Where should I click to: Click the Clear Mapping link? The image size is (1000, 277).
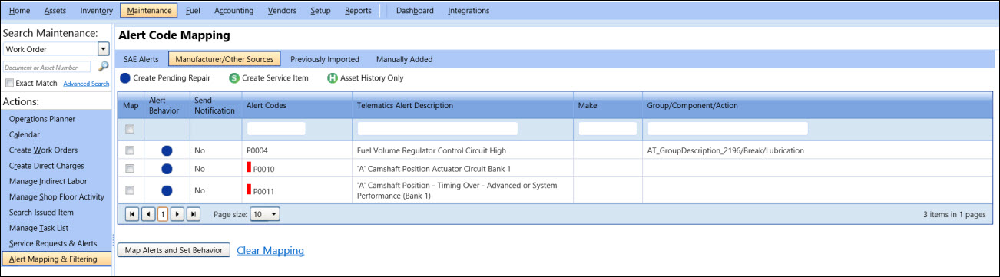click(x=270, y=250)
